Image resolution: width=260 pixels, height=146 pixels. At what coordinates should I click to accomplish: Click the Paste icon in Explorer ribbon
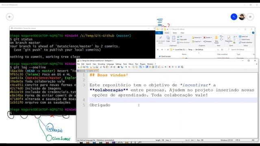174,39
